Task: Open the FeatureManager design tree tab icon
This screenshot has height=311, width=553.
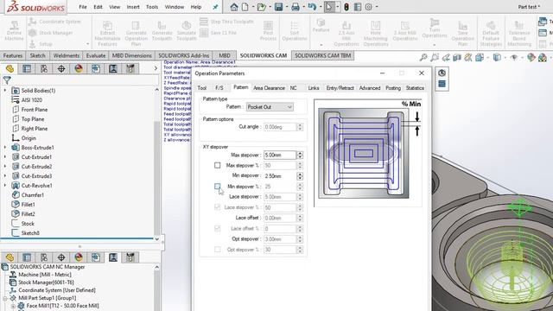Action: coord(10,69)
